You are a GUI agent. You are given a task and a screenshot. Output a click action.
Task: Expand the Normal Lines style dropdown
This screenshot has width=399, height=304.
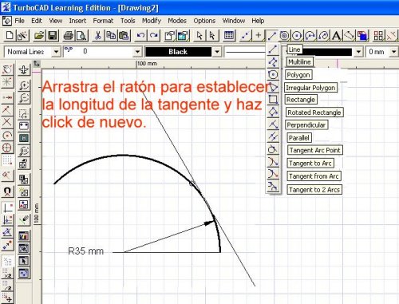(56, 52)
